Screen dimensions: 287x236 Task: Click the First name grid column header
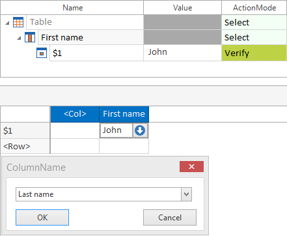pos(124,114)
